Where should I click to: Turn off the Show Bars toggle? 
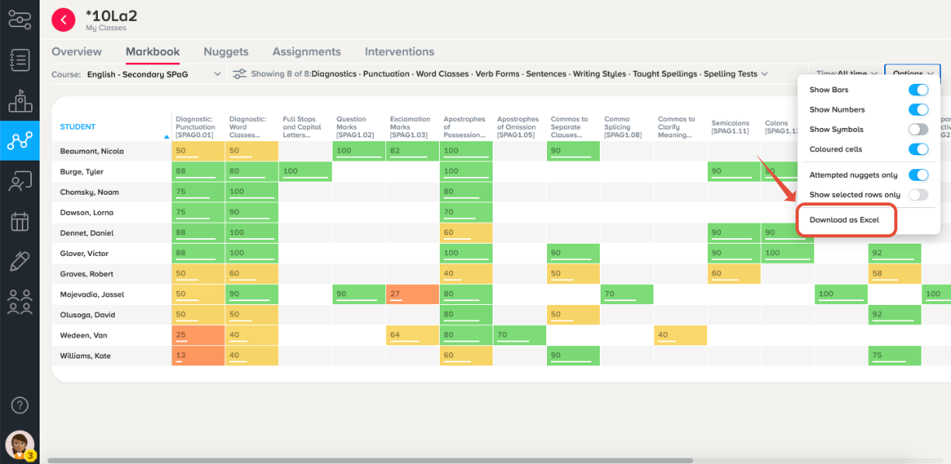918,90
